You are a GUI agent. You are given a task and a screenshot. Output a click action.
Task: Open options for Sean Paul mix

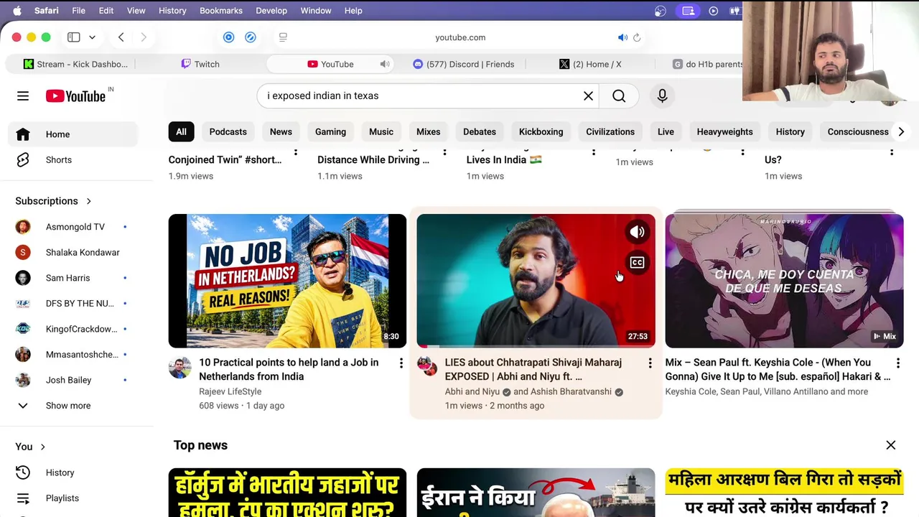coord(897,363)
